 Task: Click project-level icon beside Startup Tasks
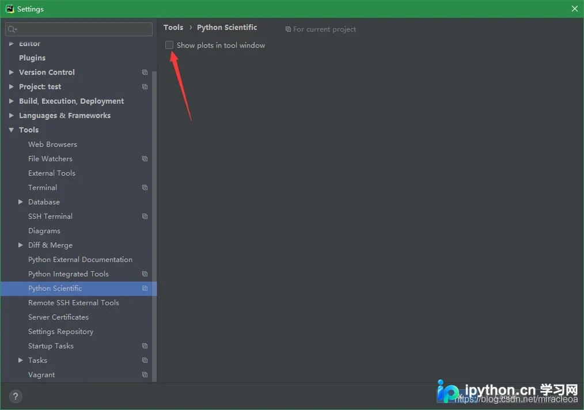point(145,346)
